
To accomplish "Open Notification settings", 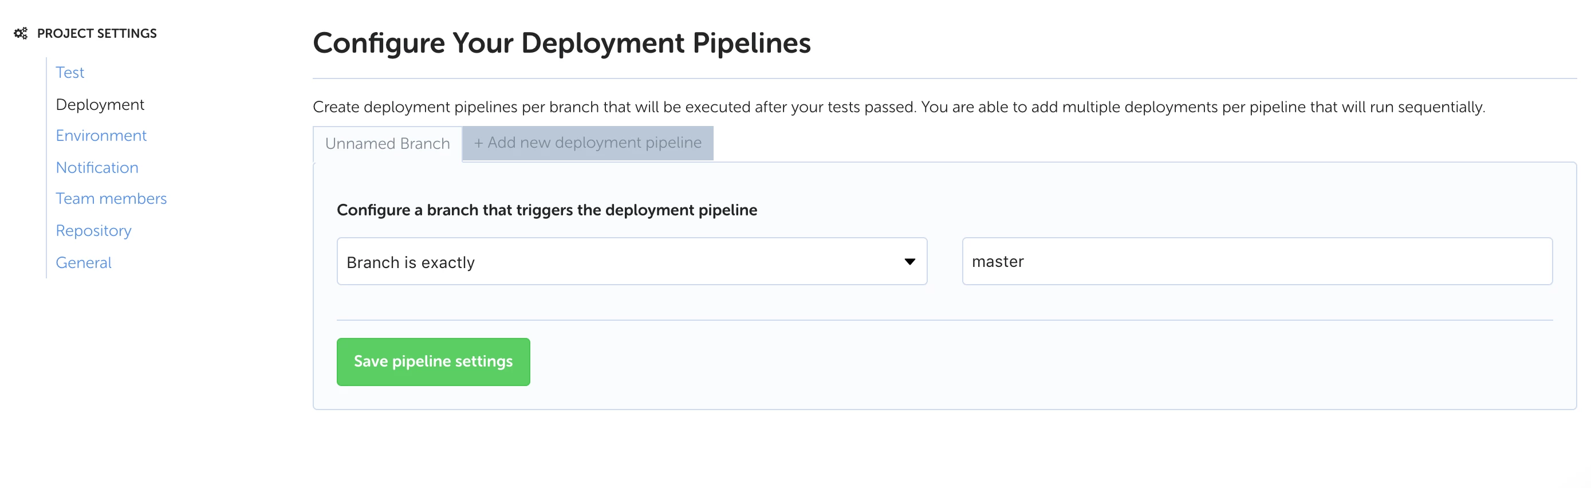I will click(97, 167).
